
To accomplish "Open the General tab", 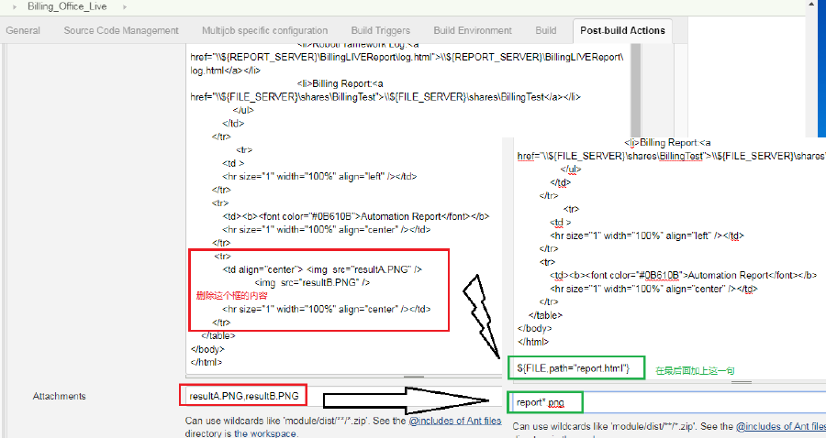I will coord(23,30).
